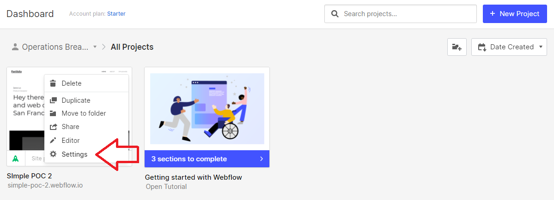Click the New Project button
Viewport: 554px width, 200px height.
515,14
